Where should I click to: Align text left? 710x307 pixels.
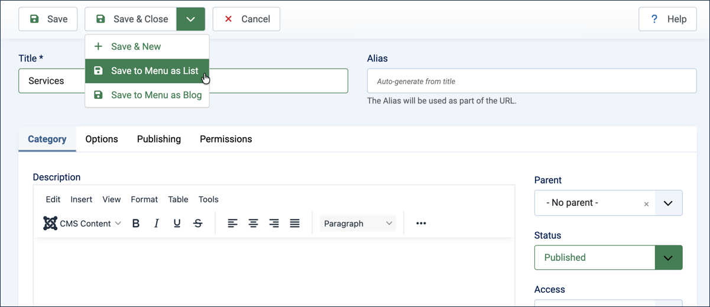click(x=233, y=224)
